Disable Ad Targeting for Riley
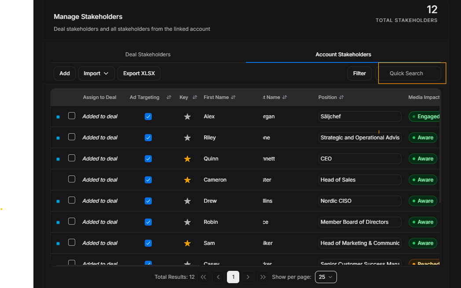Image resolution: width=461 pixels, height=288 pixels. (148, 138)
